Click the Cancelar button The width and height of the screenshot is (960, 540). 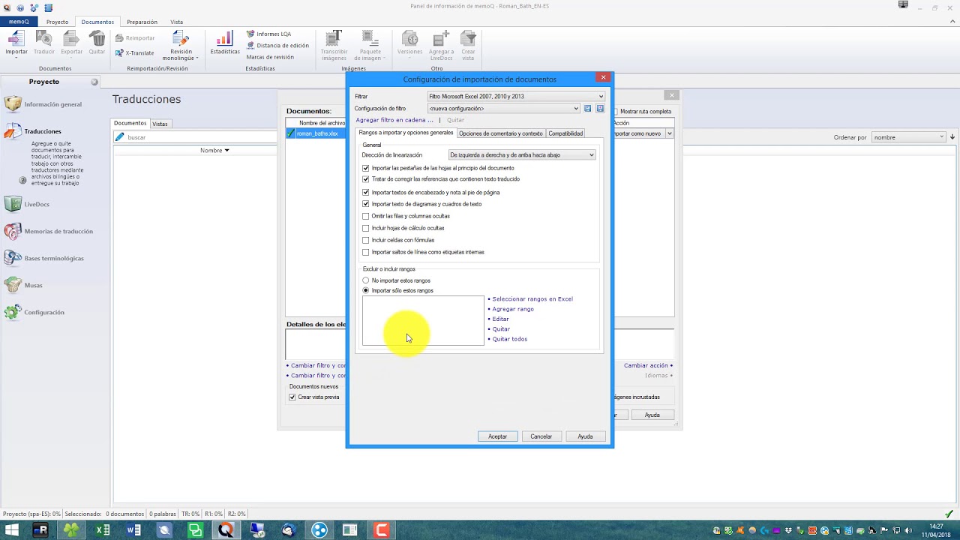tap(541, 436)
